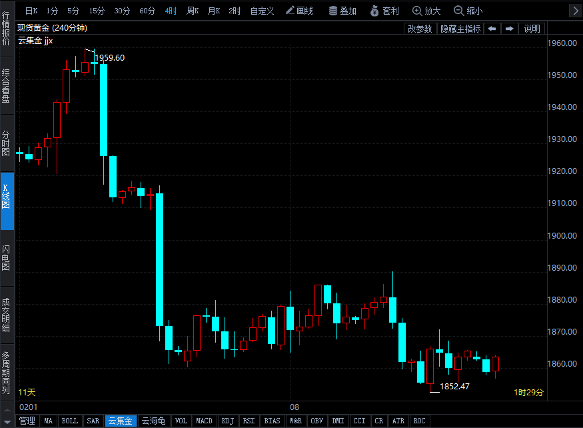583x428 pixels.
Task: Click the 管理 indicator manage button
Action: coord(27,421)
